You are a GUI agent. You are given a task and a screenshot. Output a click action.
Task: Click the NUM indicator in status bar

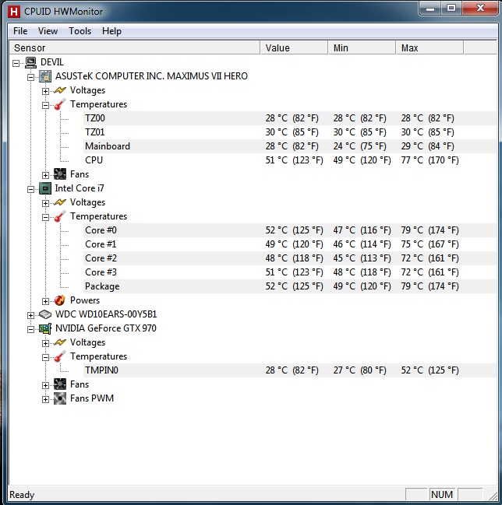click(x=442, y=494)
